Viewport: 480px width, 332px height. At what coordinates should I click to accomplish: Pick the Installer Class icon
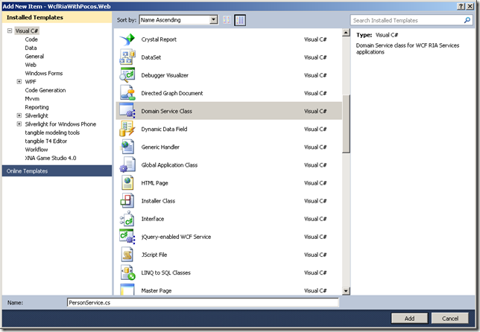pyautogui.click(x=127, y=201)
